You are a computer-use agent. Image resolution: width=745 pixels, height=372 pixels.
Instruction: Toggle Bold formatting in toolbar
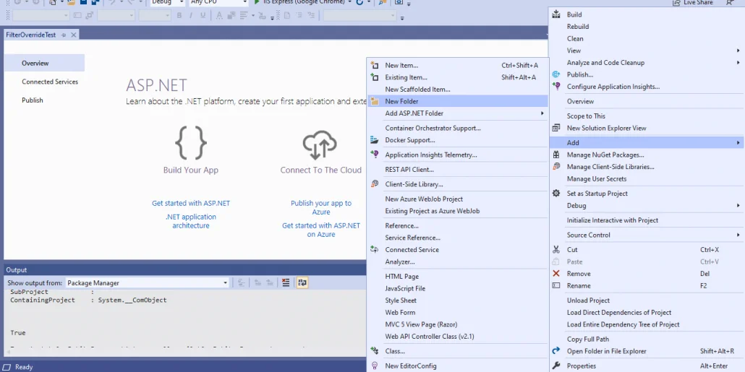point(179,16)
